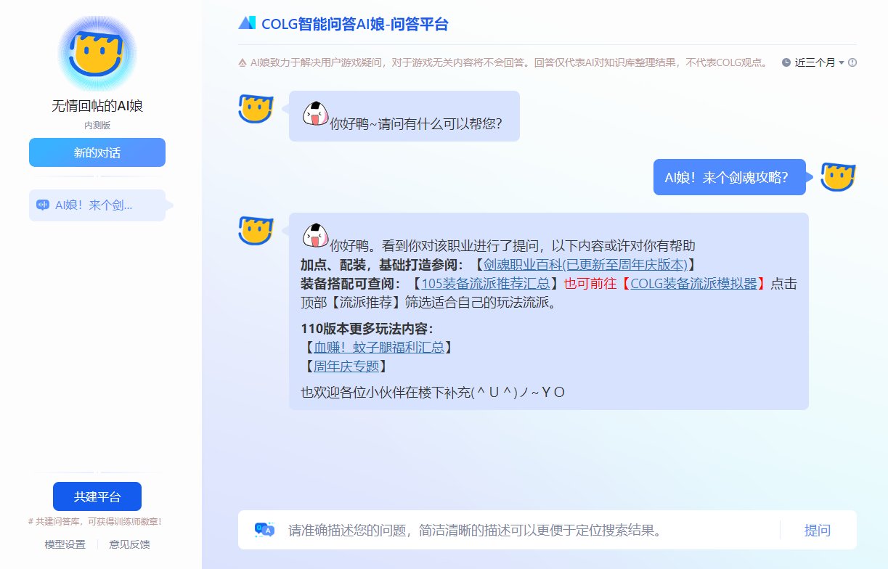Click the 共建平台 button
Image resolution: width=888 pixels, height=569 pixels.
tap(97, 496)
